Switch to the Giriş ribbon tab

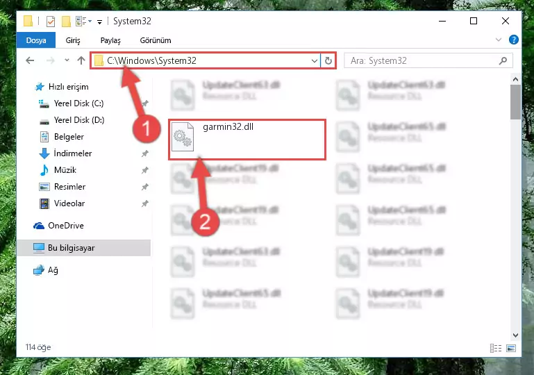73,40
